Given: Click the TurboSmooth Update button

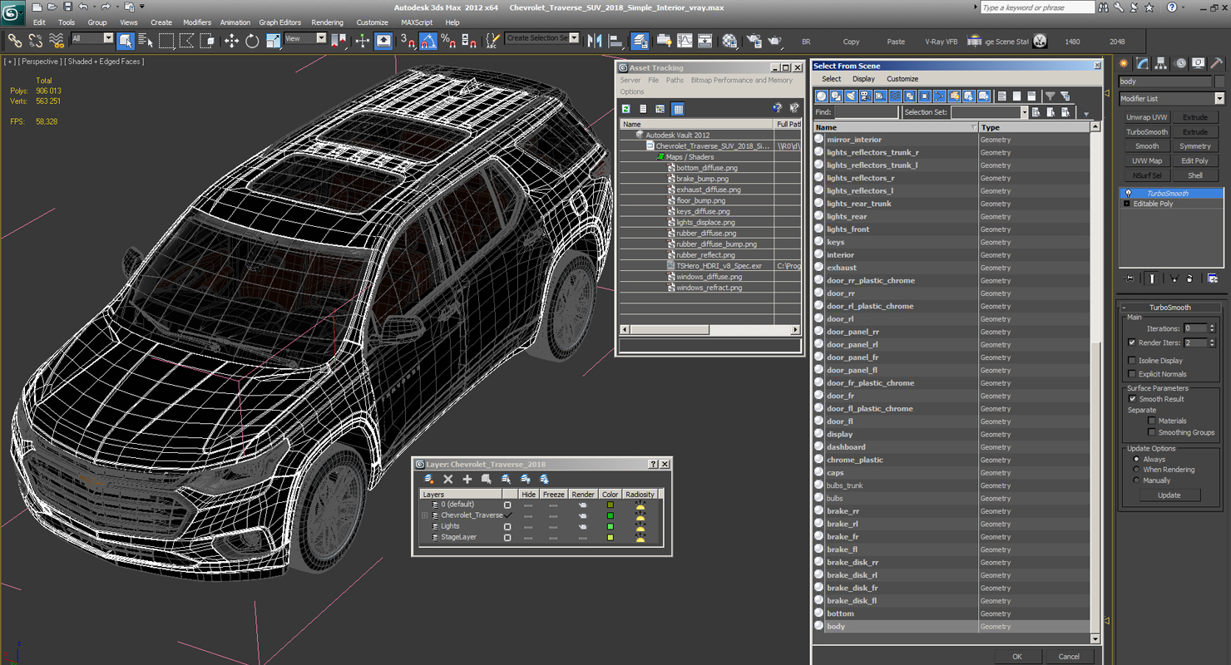Looking at the screenshot, I should 1169,495.
